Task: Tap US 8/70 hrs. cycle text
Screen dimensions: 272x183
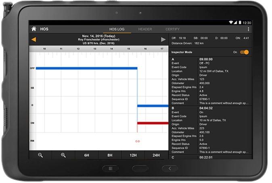Action: coord(98,43)
